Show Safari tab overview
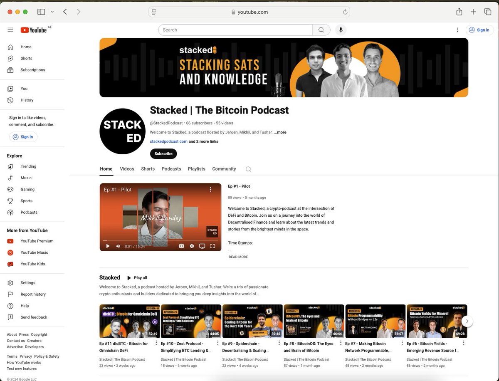499x381 pixels. point(488,12)
